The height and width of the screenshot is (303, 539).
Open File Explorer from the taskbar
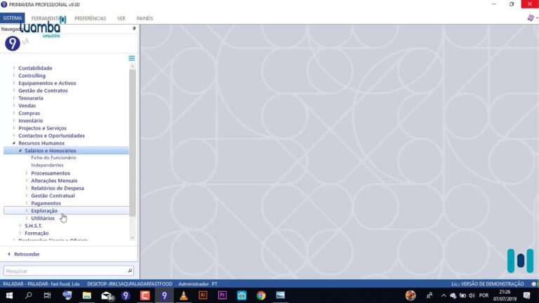tap(86, 295)
